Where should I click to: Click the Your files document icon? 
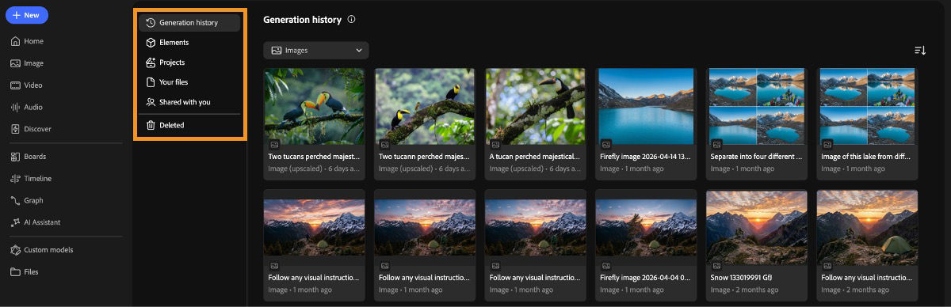tap(151, 82)
